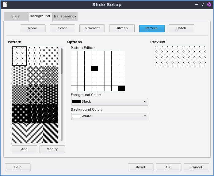214x176 pixels.
Task: Select the dark pattern at fourth row right
Action: click(51, 114)
